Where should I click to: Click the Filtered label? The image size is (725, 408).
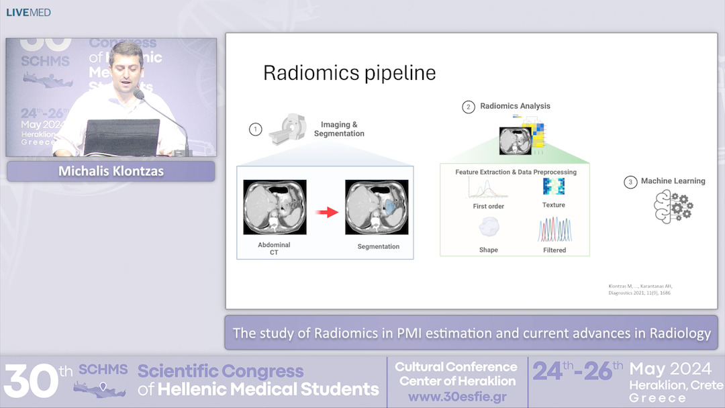click(x=554, y=250)
